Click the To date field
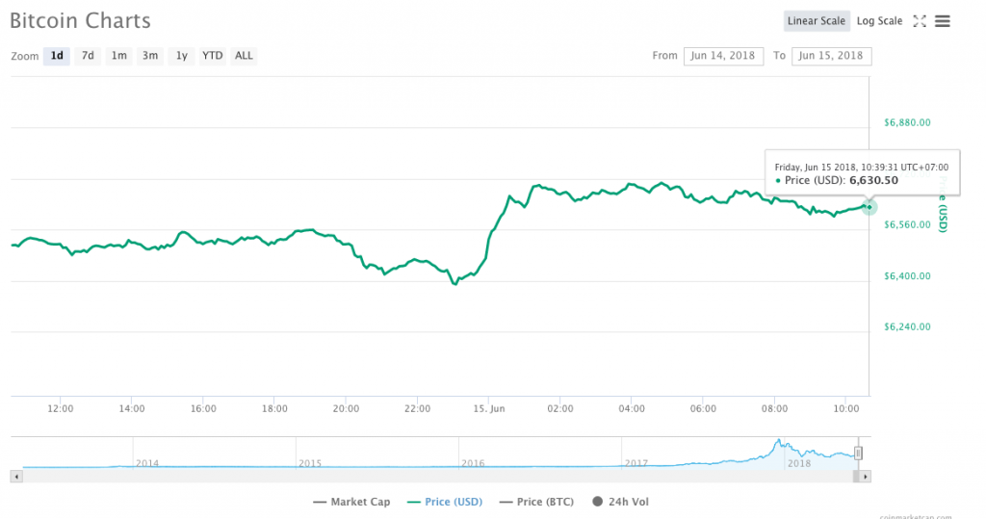Image resolution: width=986 pixels, height=519 pixels. [831, 56]
